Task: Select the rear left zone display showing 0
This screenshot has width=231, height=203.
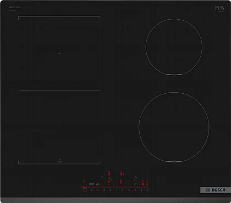Action: click(x=109, y=173)
